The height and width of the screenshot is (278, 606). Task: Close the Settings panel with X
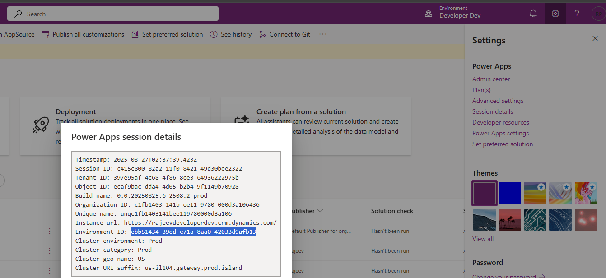tap(595, 39)
